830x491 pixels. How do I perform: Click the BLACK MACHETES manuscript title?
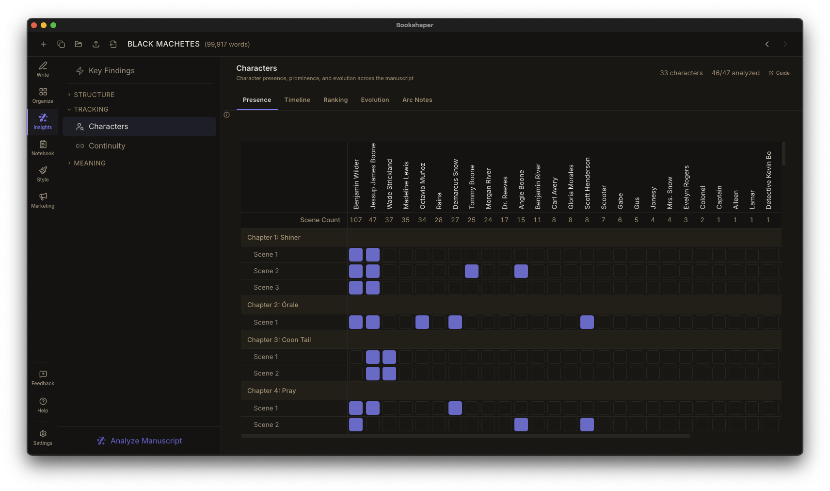point(163,44)
